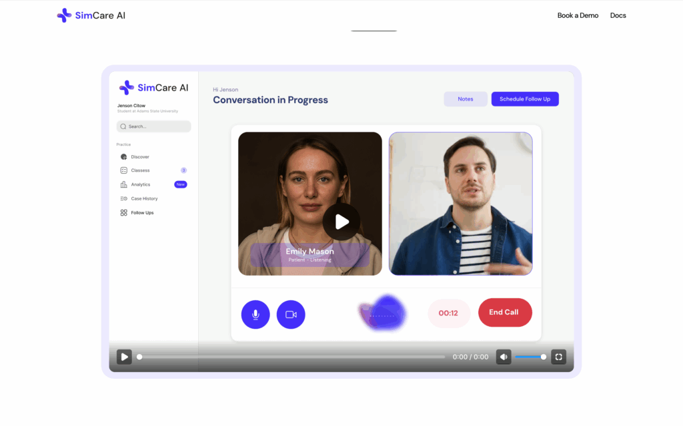Open the Notes button
Viewport: 683px width, 426px height.
(x=466, y=99)
